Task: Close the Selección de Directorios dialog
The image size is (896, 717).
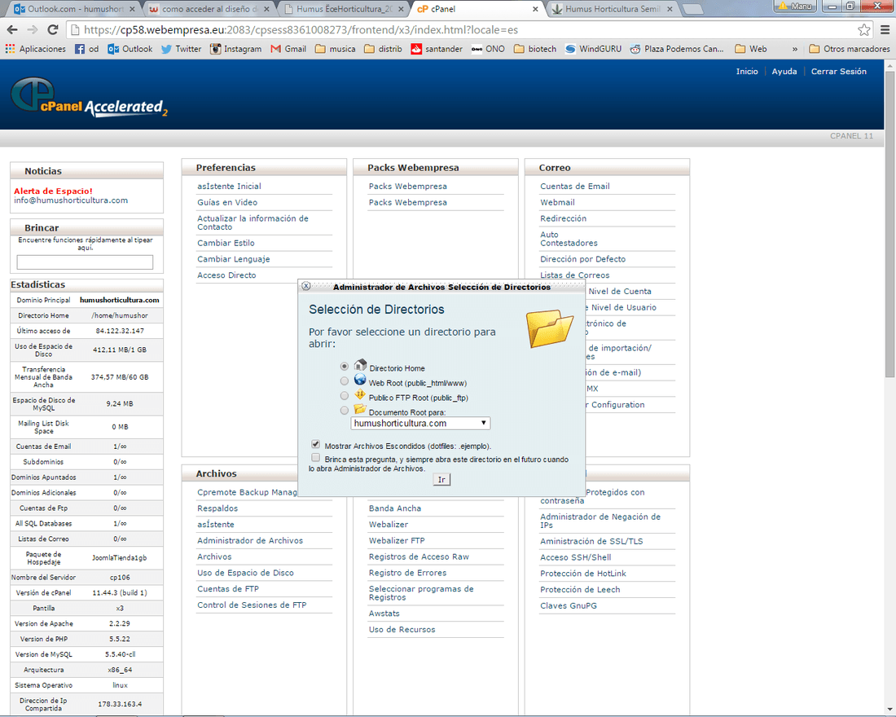Action: click(306, 286)
